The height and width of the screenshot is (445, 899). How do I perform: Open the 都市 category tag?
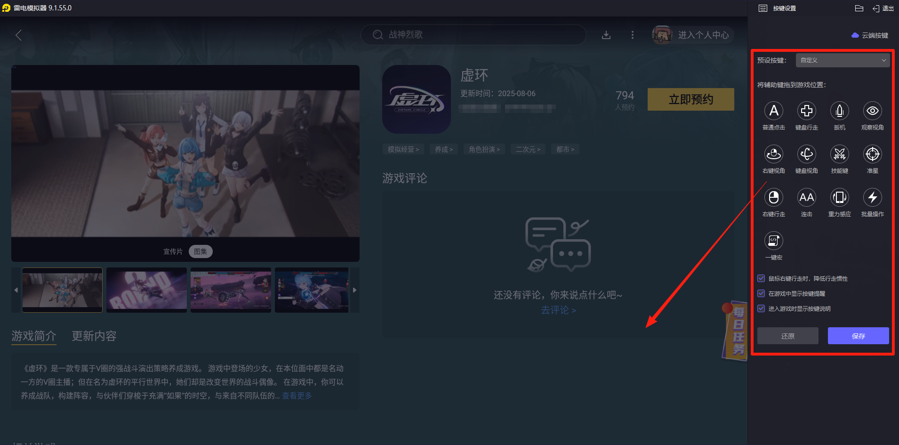coord(565,149)
